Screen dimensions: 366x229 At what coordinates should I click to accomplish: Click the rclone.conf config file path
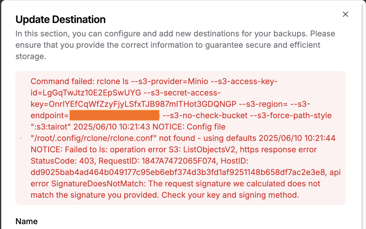(93, 138)
